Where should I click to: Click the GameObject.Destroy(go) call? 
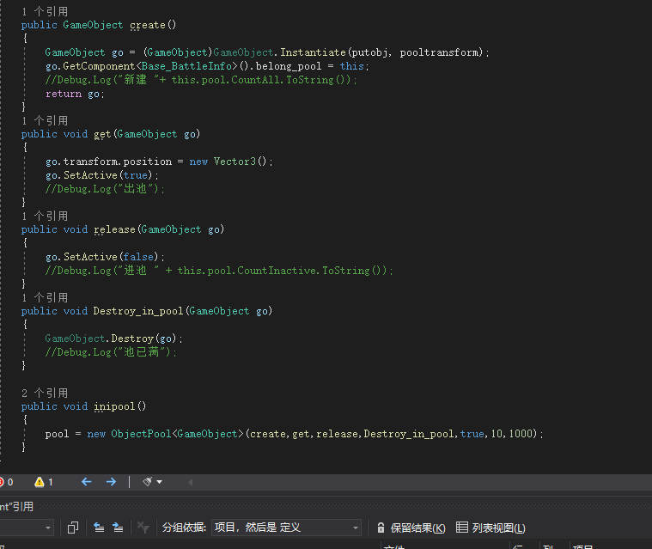(113, 339)
